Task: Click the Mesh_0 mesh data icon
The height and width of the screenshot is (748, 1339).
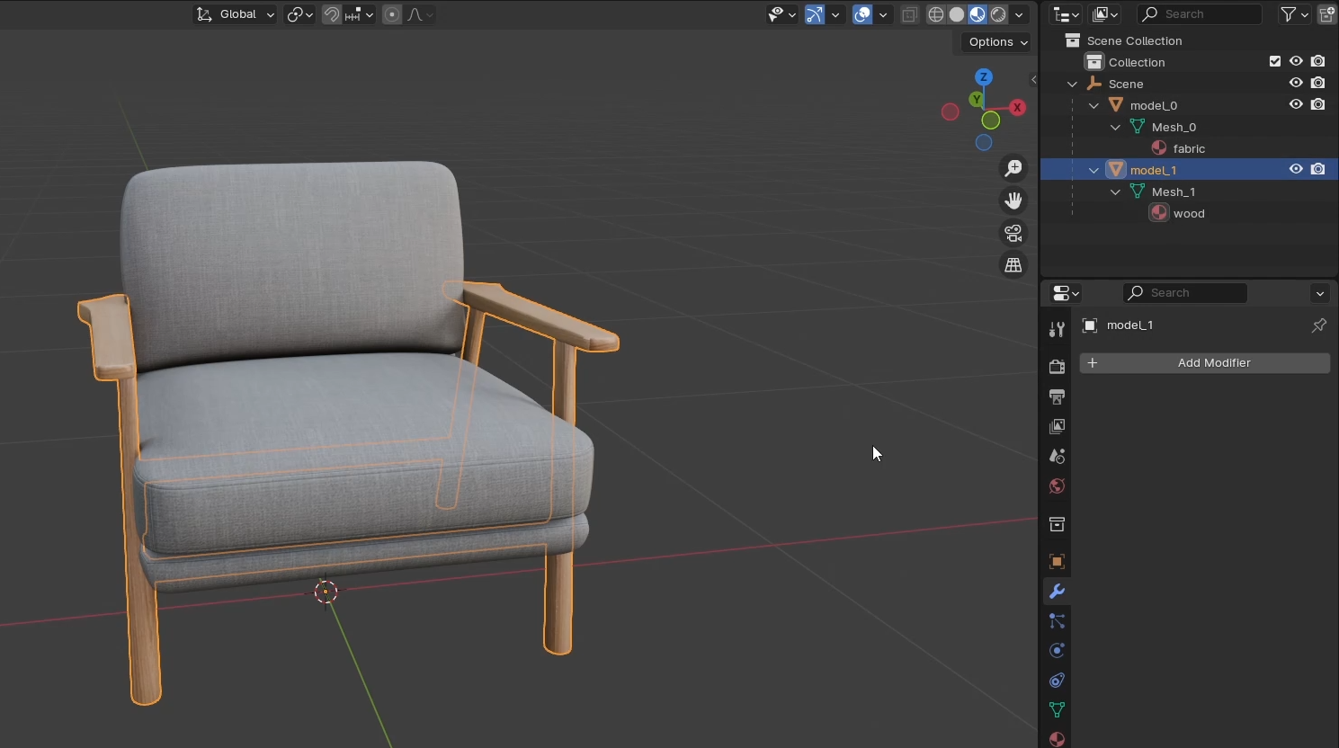Action: pos(1138,127)
